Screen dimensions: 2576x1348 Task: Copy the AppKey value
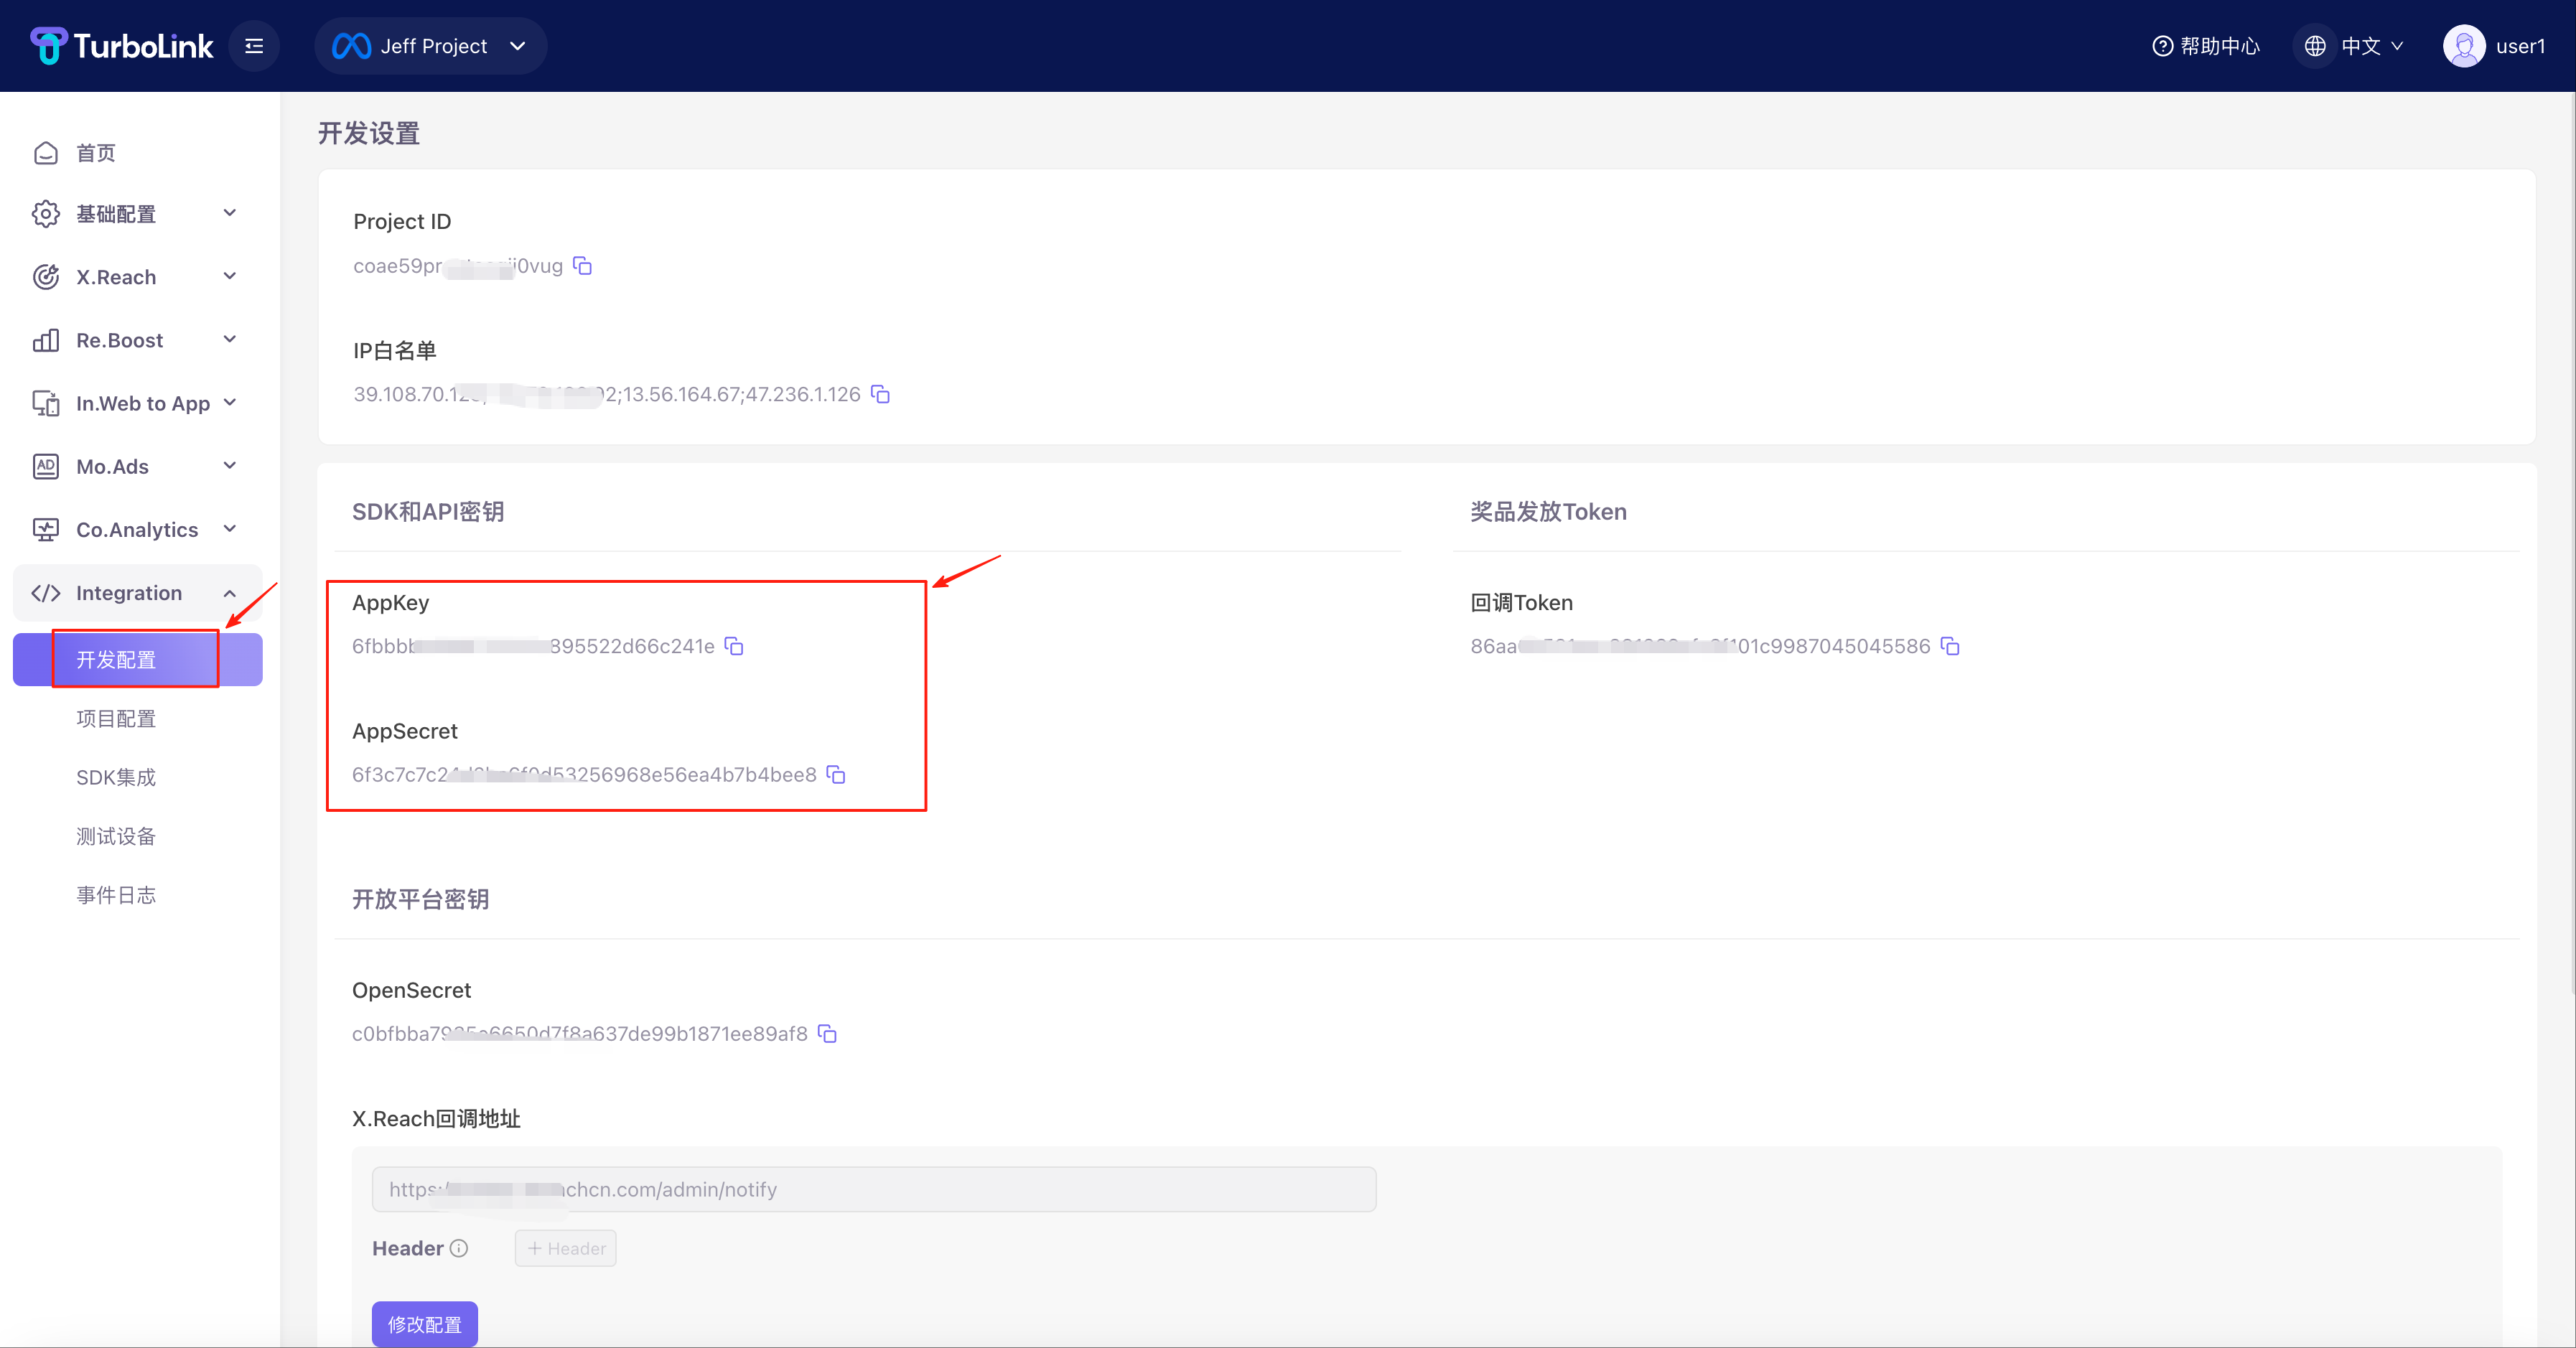tap(734, 646)
